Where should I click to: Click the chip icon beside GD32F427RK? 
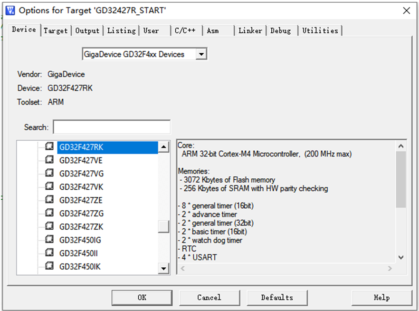49,147
